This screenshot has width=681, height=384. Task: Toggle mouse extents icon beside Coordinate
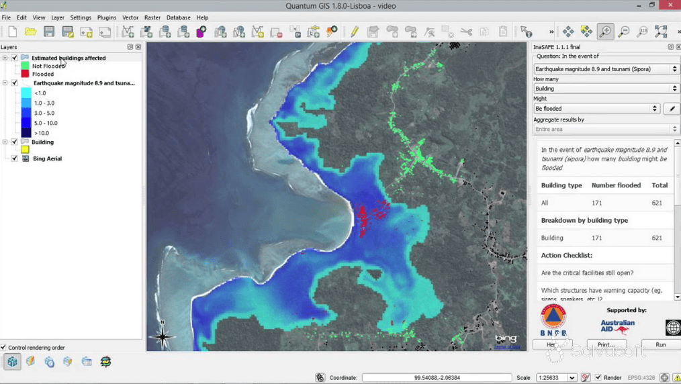(x=320, y=377)
